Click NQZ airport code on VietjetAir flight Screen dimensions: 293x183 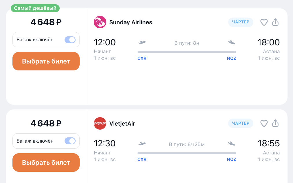pyautogui.click(x=232, y=160)
